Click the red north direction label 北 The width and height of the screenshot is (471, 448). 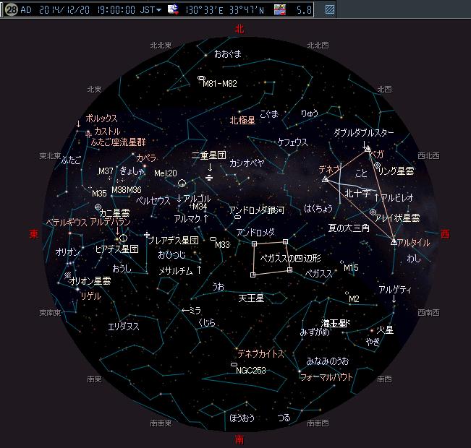(x=239, y=29)
